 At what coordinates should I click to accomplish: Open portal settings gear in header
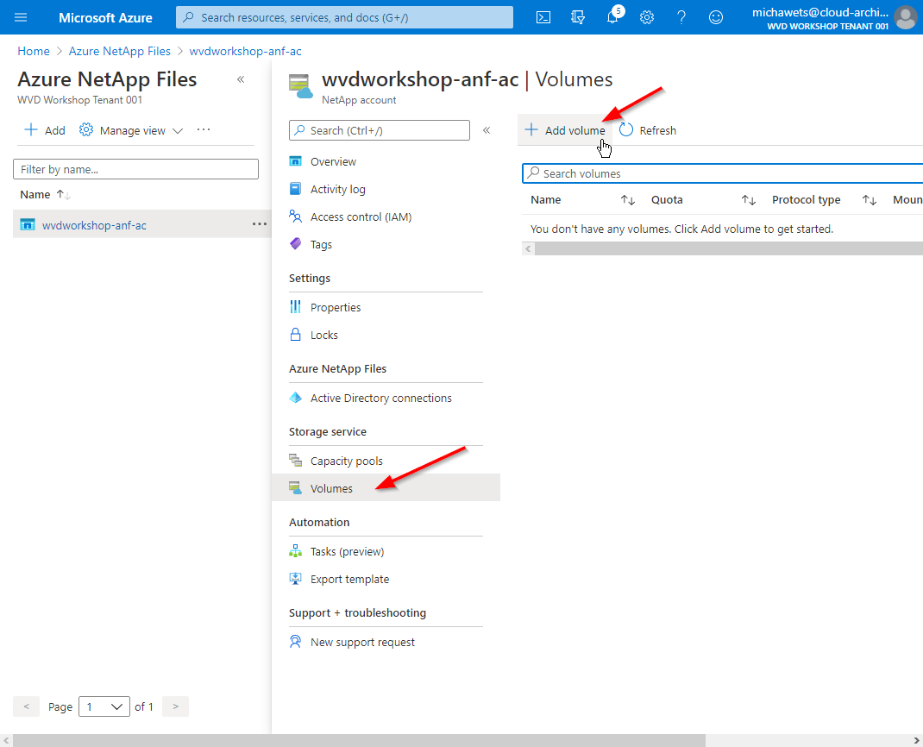(647, 17)
